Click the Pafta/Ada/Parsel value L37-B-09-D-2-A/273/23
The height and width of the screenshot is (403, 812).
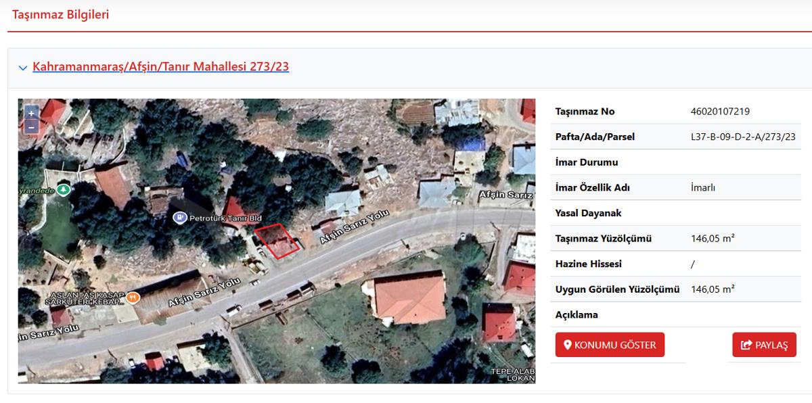743,137
